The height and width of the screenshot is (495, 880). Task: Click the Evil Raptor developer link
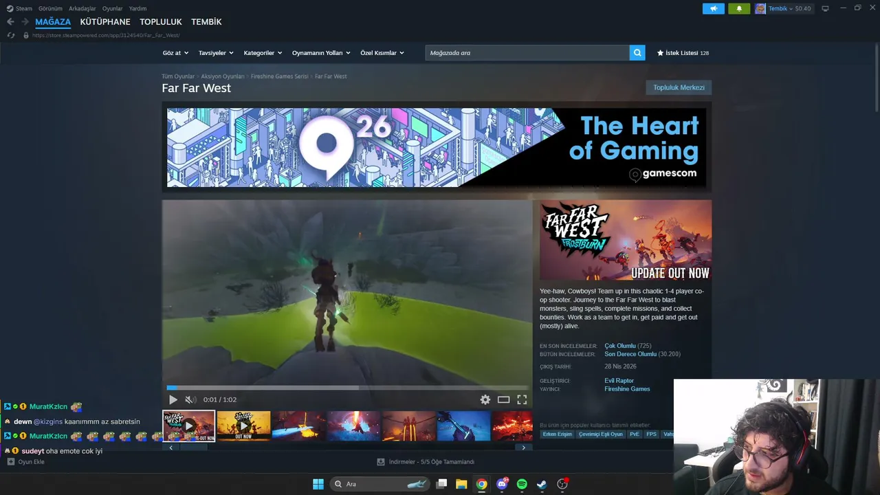(x=619, y=381)
